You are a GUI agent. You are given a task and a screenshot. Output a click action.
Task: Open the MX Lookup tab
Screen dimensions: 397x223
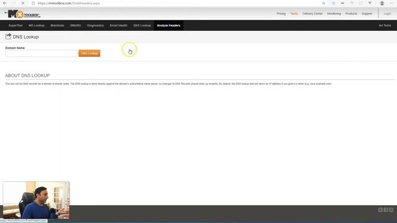pyautogui.click(x=37, y=25)
